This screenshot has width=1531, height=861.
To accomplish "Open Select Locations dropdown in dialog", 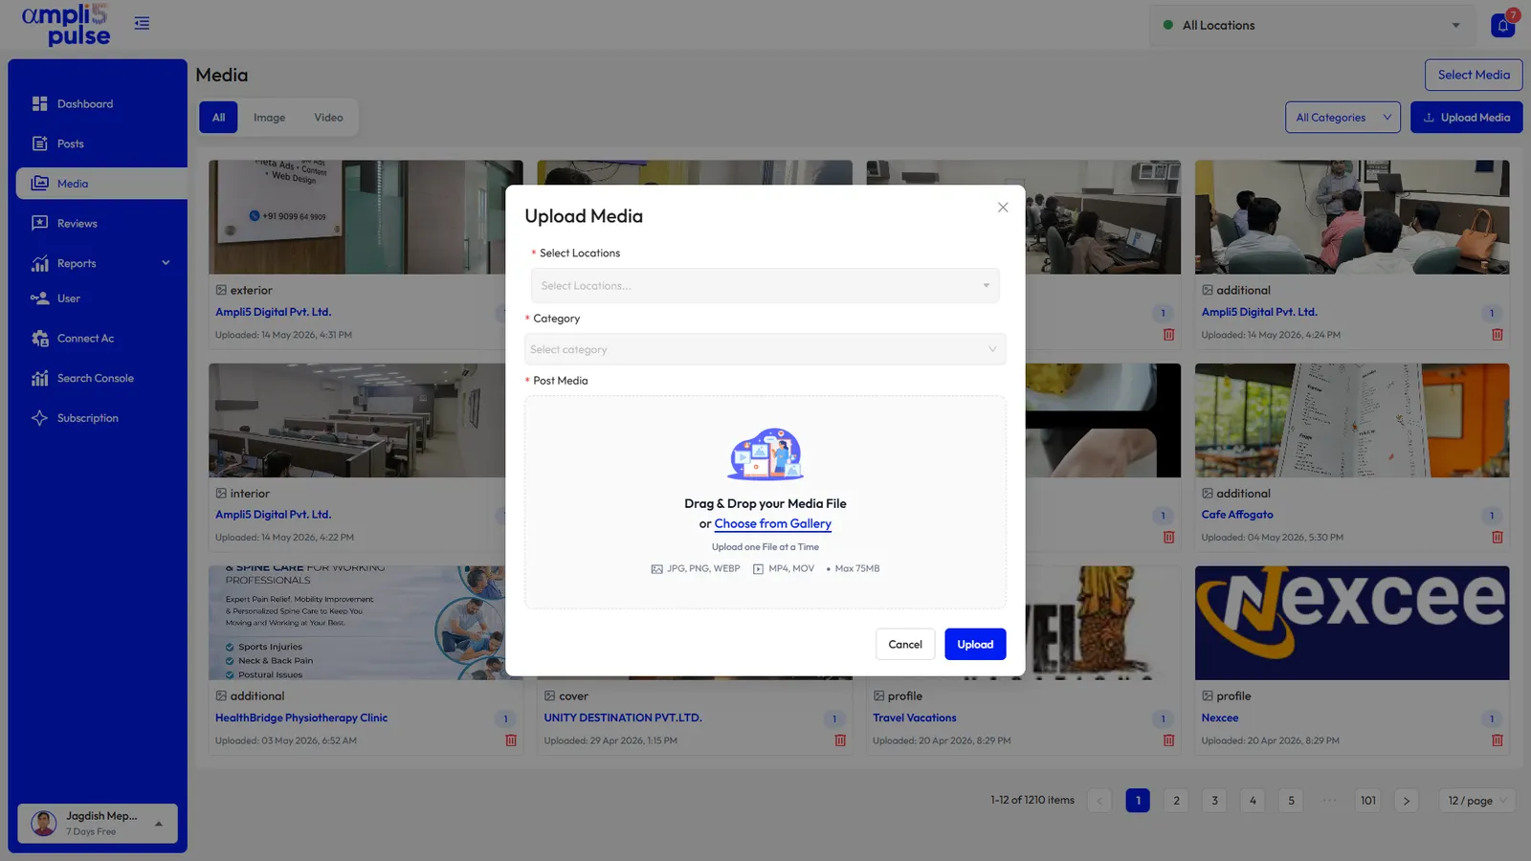I will (x=765, y=285).
